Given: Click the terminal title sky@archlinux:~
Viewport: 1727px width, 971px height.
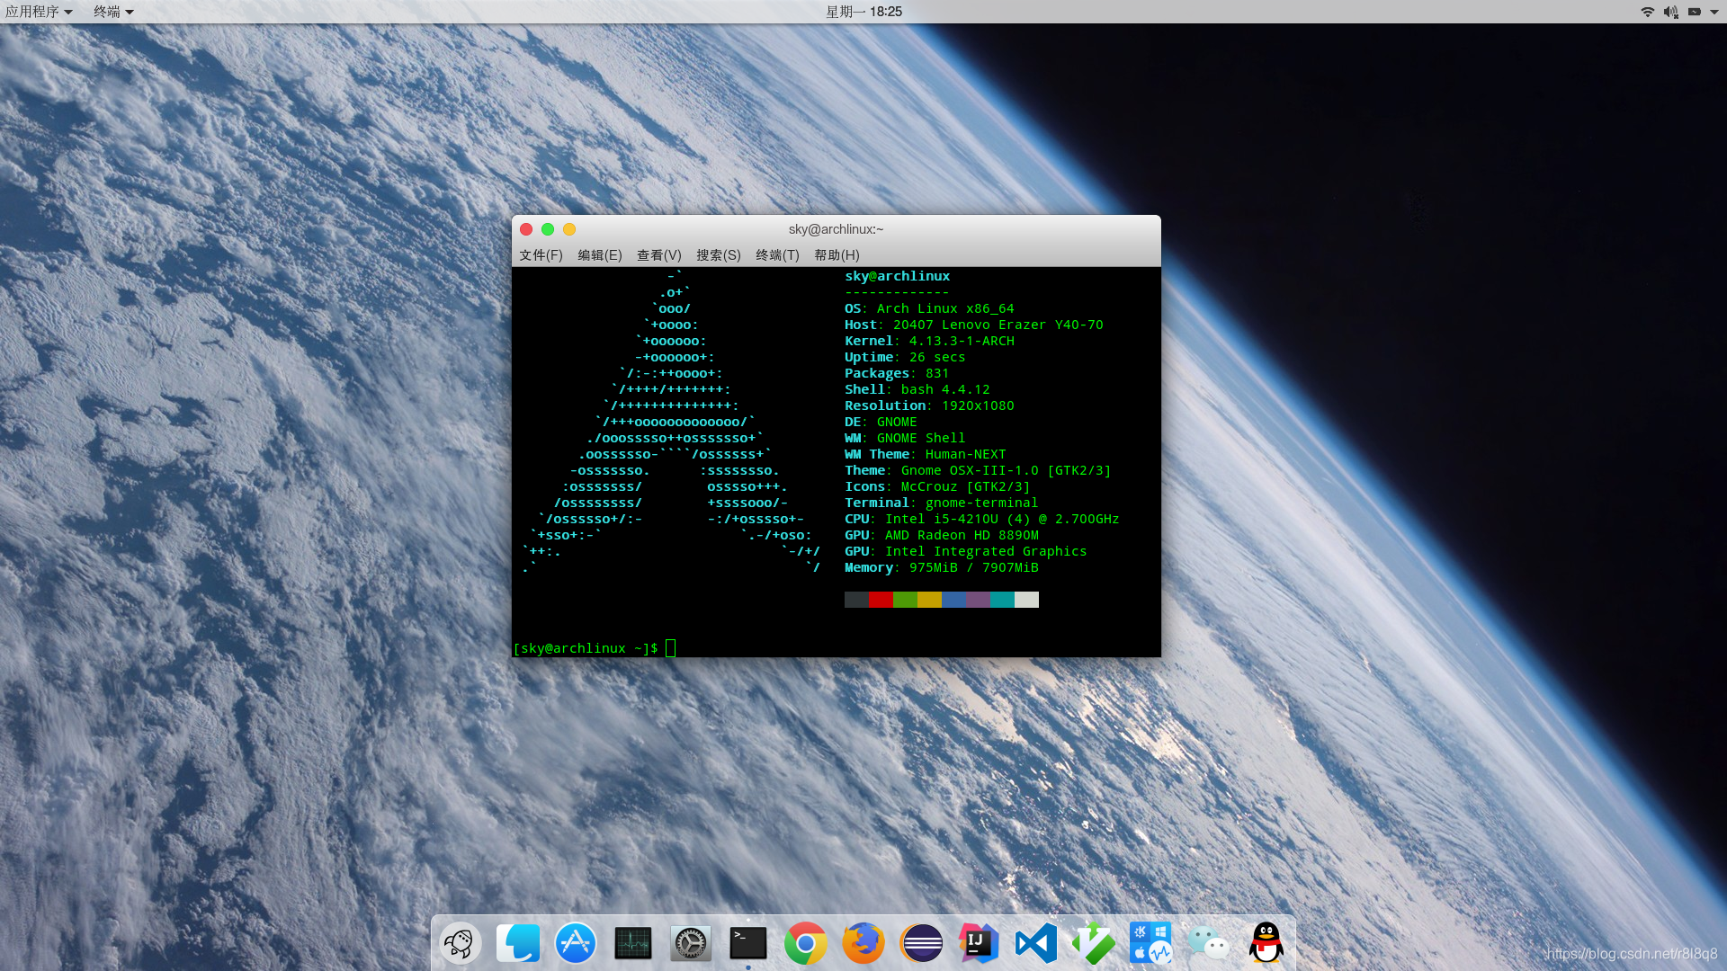Looking at the screenshot, I should pos(837,229).
